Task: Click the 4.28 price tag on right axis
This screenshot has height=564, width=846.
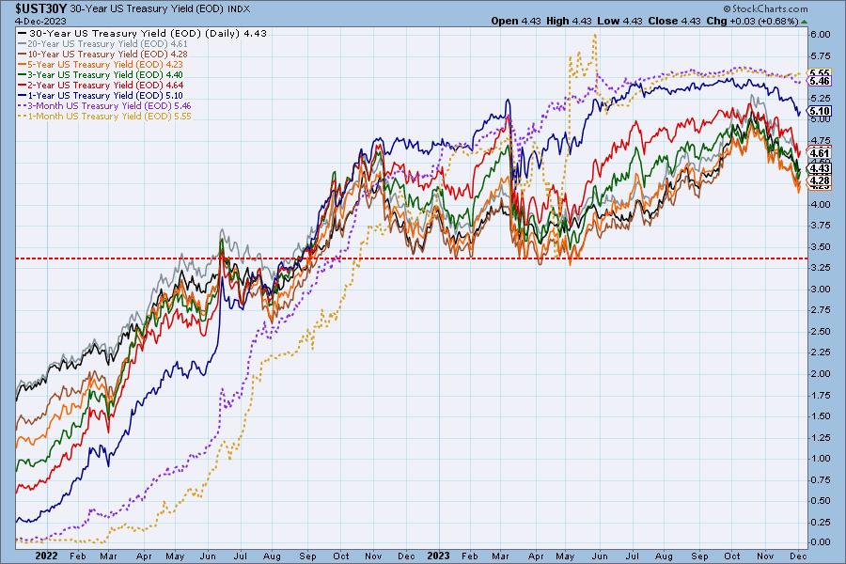Action: click(819, 180)
